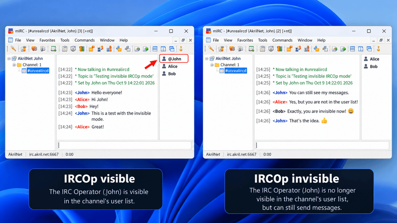Click the message input box in left mIRC window
Viewport: 397px width, 223px height.
pos(124,145)
